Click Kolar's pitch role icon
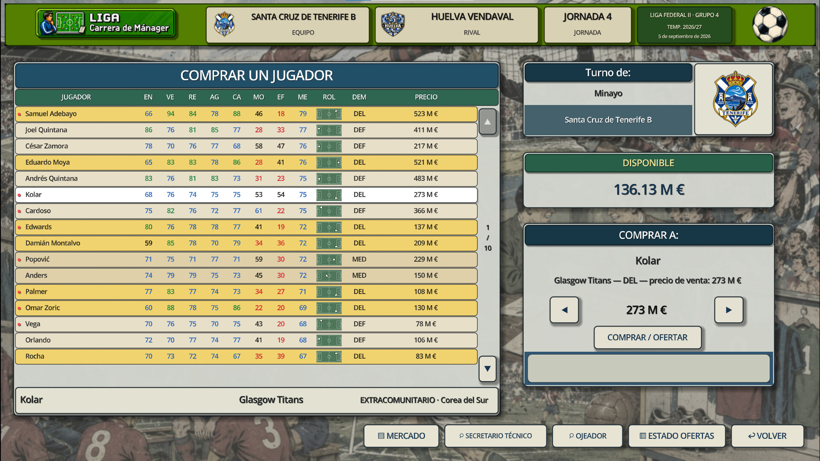The height and width of the screenshot is (461, 820). [329, 195]
